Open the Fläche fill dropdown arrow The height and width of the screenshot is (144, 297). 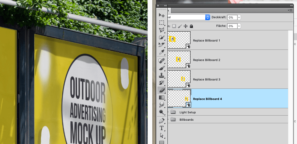pos(239,26)
